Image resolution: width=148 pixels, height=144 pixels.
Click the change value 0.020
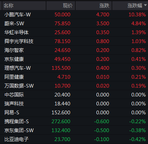click(x=103, y=86)
